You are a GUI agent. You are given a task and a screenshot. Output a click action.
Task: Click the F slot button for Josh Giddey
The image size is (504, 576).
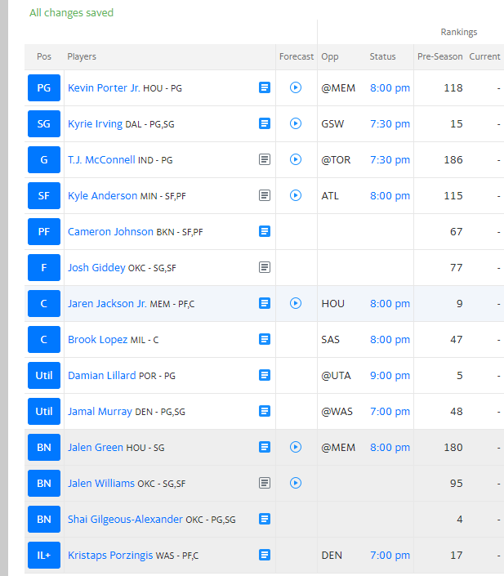44,267
